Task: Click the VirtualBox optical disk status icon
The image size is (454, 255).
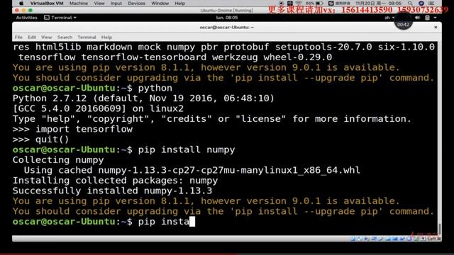Action: pos(360,239)
